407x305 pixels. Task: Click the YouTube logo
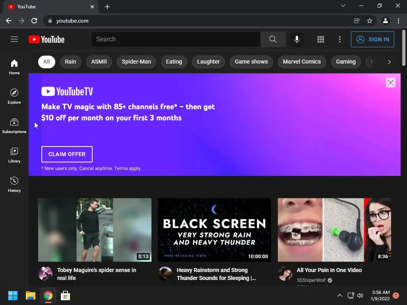click(x=47, y=39)
